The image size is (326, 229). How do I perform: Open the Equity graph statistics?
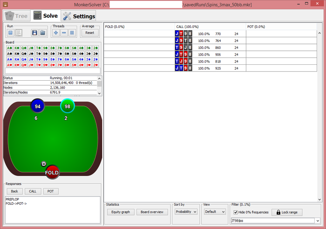121,212
